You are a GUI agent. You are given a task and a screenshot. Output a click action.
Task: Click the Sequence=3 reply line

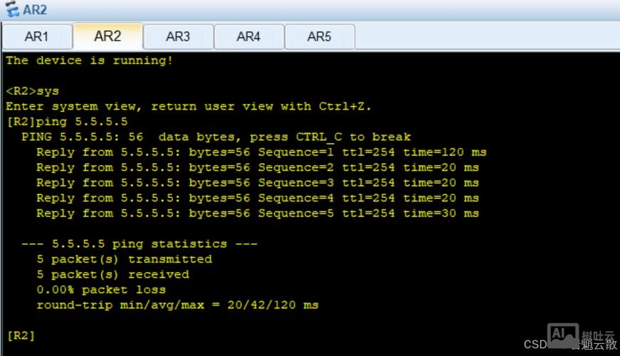(257, 183)
